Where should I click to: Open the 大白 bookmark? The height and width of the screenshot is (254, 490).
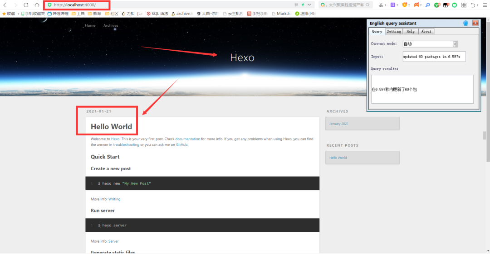[208, 14]
